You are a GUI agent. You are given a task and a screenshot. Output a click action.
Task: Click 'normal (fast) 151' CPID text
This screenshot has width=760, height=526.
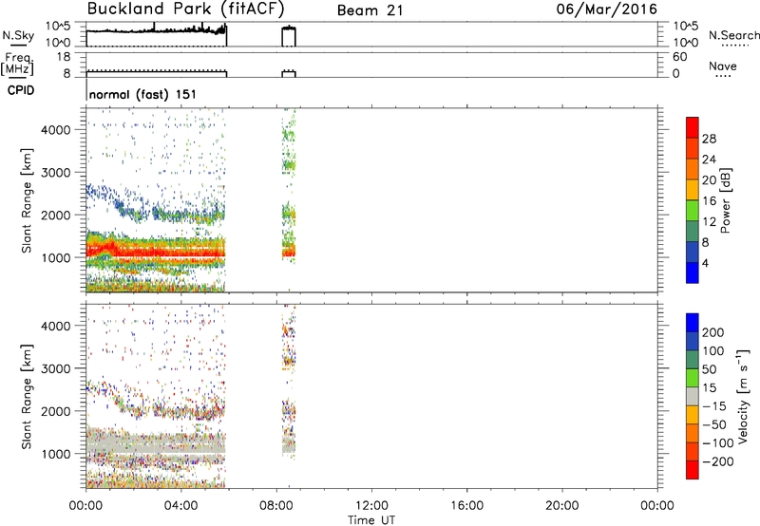coord(143,94)
